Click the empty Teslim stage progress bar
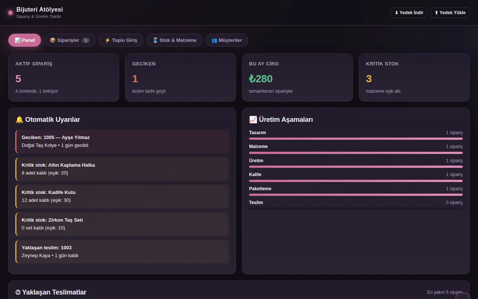This screenshot has height=299, width=478. 356,209
